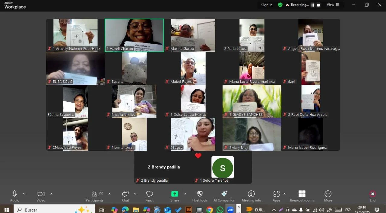The image size is (386, 213).
Task: Click the green encryption shield icon
Action: [x=280, y=5]
